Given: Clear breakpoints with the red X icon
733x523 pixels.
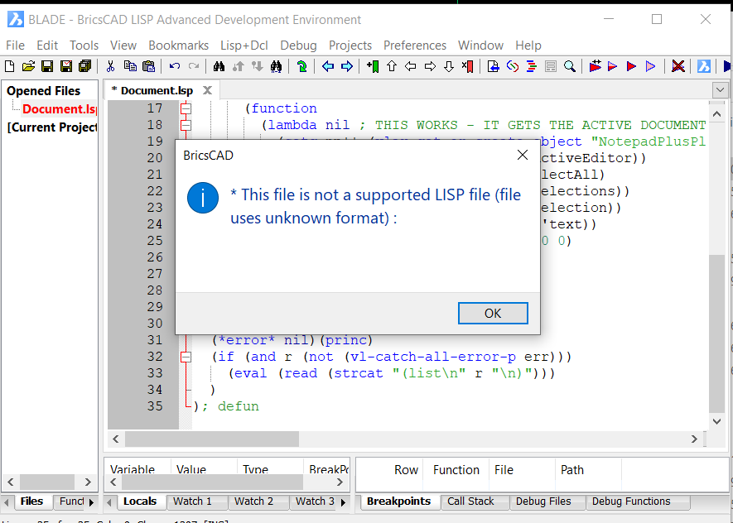Looking at the screenshot, I should click(x=678, y=66).
